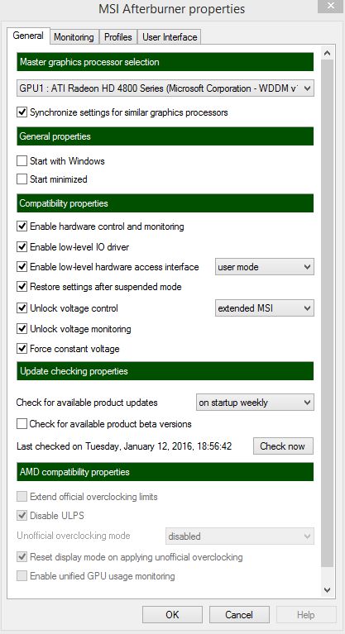Click the vertical scrollbar thumb
This screenshot has width=345, height=634.
(x=327, y=314)
